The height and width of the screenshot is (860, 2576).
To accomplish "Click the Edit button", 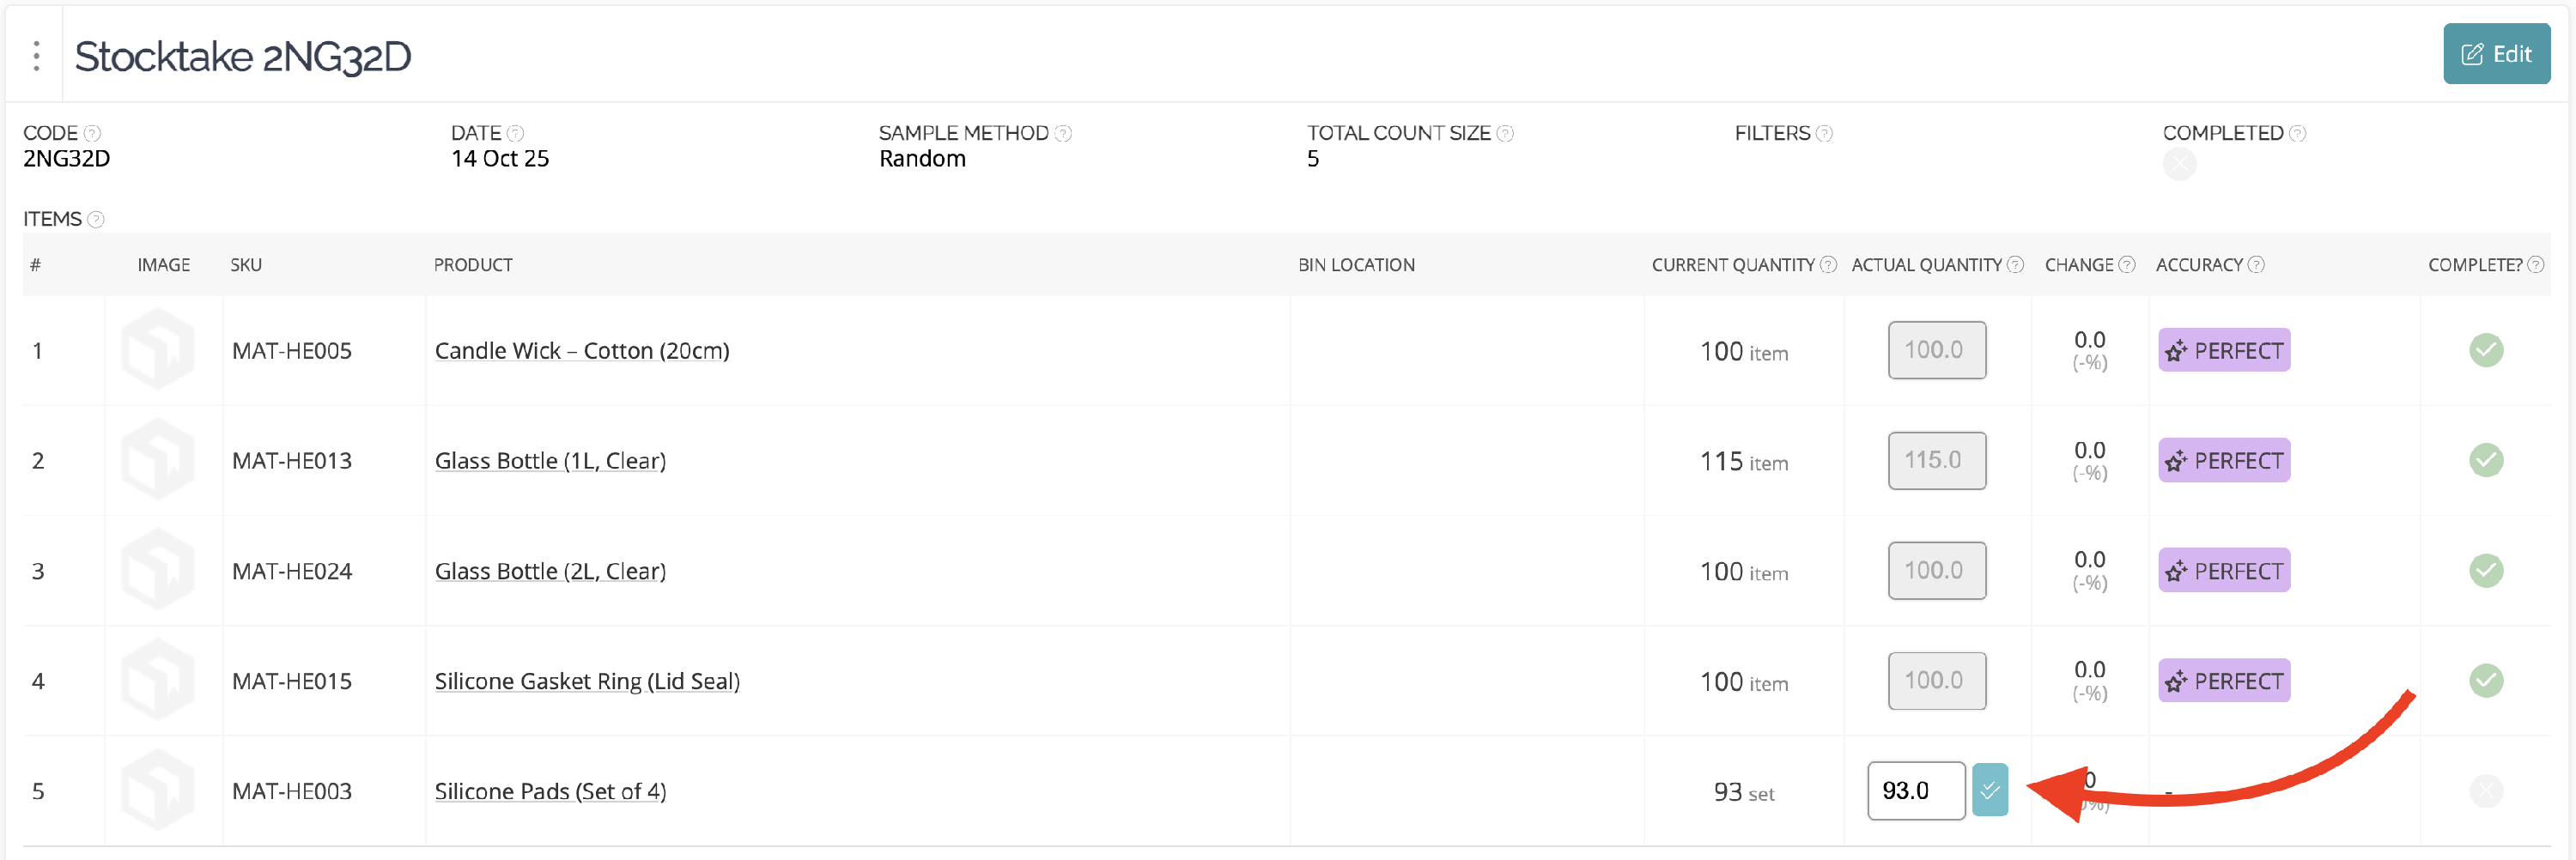I will click(x=2496, y=54).
